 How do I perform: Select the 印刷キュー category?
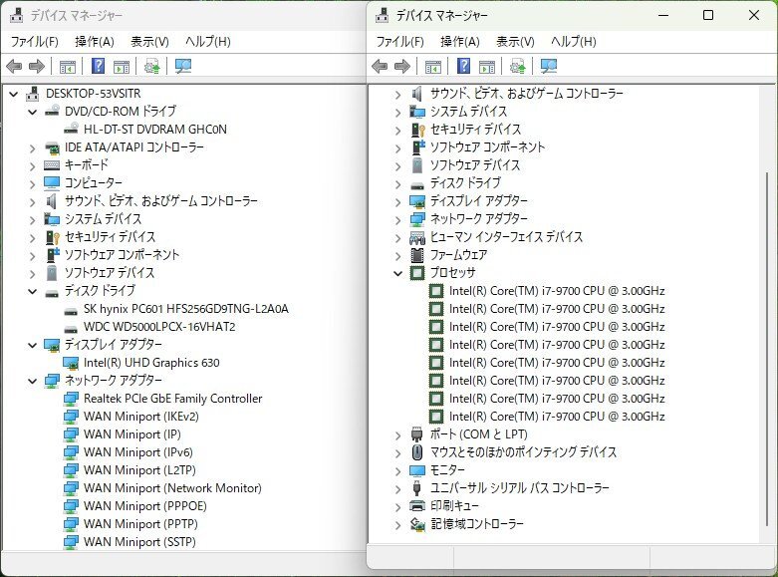click(453, 506)
